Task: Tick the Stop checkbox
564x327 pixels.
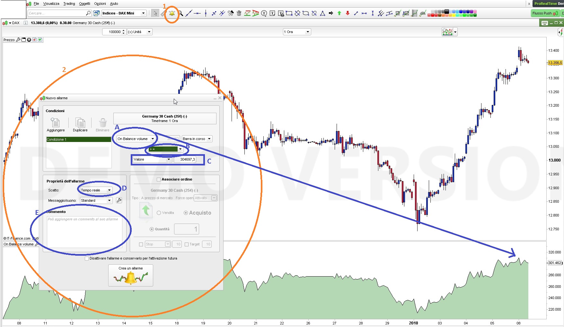Action: click(x=141, y=244)
